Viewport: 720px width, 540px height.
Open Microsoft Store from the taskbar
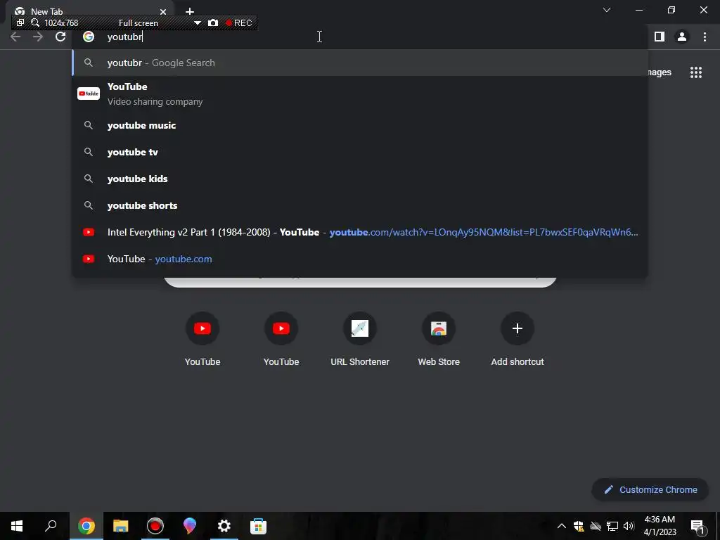click(x=259, y=526)
